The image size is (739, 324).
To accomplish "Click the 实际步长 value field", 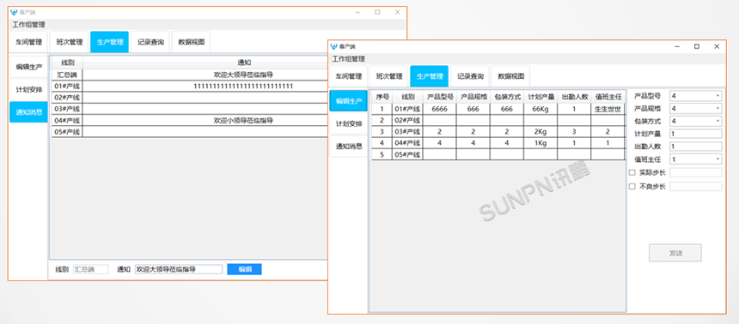I will pyautogui.click(x=696, y=172).
